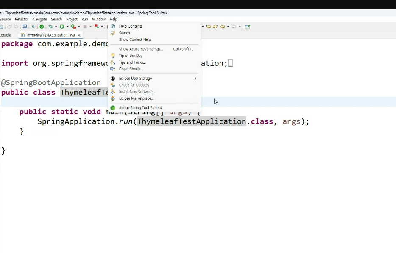
Task: Click the Next Edit Location arrow icon
Action: [215, 27]
